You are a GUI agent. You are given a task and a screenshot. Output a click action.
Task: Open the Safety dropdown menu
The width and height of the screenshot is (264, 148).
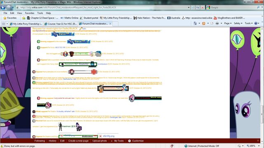tap(238, 23)
